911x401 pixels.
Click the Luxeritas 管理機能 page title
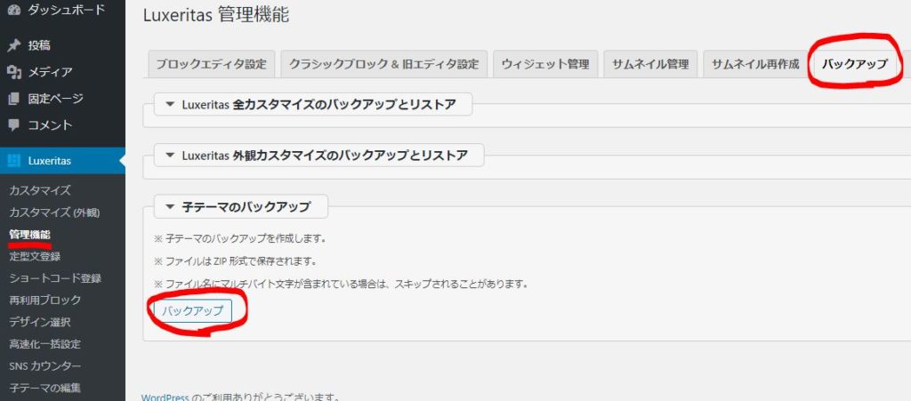coord(215,15)
